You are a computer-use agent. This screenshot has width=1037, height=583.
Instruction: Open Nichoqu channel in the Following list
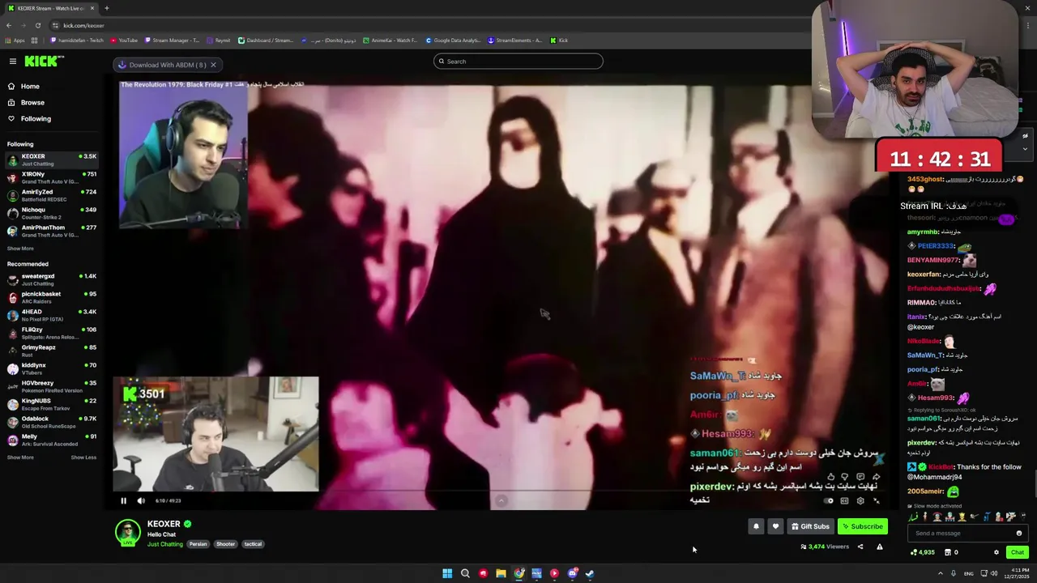click(x=52, y=213)
